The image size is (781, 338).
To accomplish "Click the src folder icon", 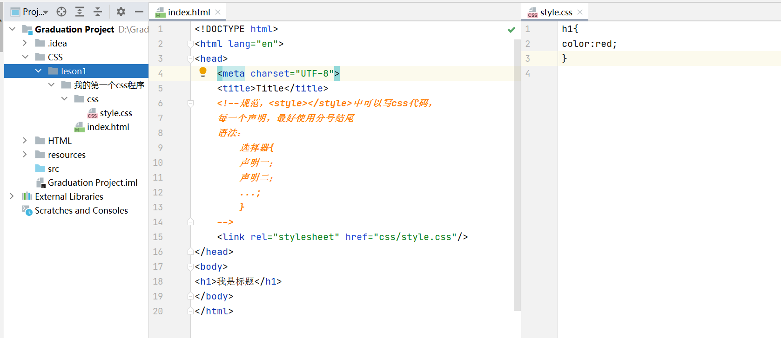I will (x=40, y=168).
